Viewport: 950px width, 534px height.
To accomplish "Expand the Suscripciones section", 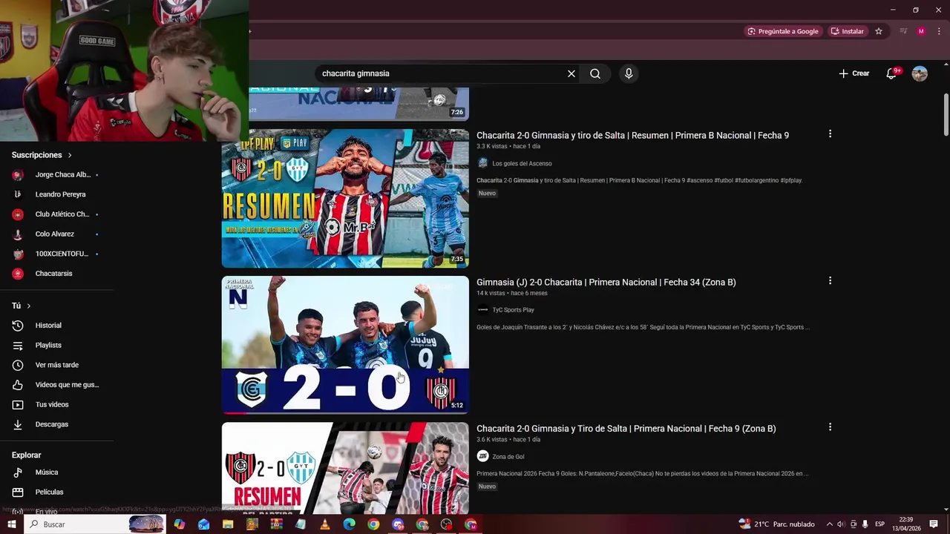I will (x=42, y=155).
